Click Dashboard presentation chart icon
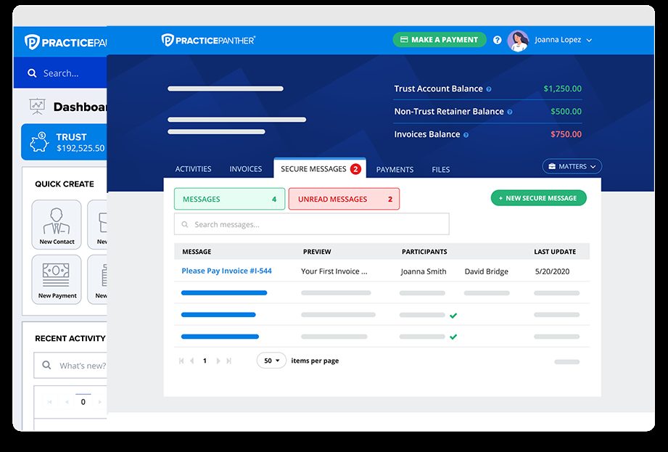 tap(38, 107)
